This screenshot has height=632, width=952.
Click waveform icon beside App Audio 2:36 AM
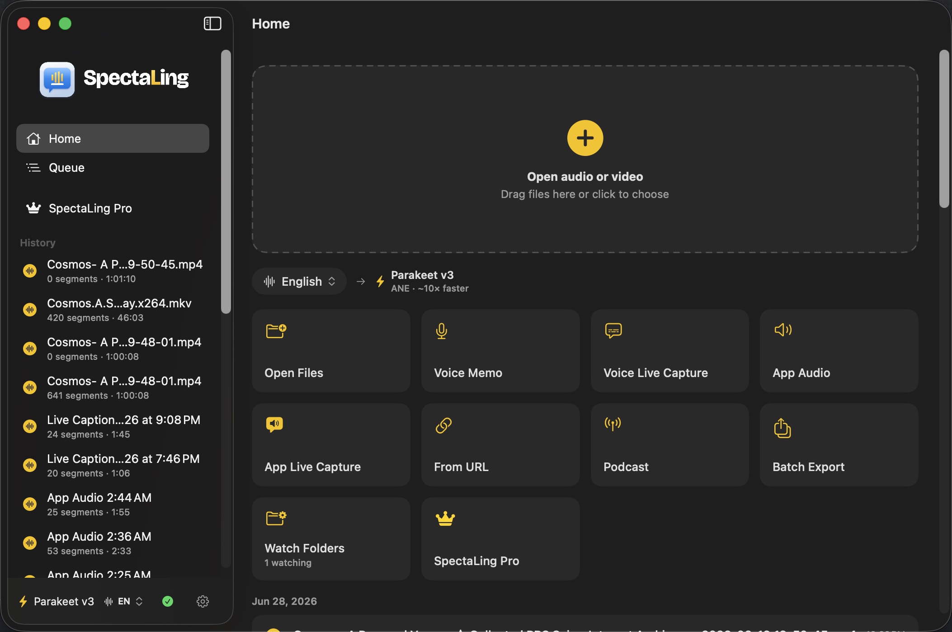click(30, 543)
